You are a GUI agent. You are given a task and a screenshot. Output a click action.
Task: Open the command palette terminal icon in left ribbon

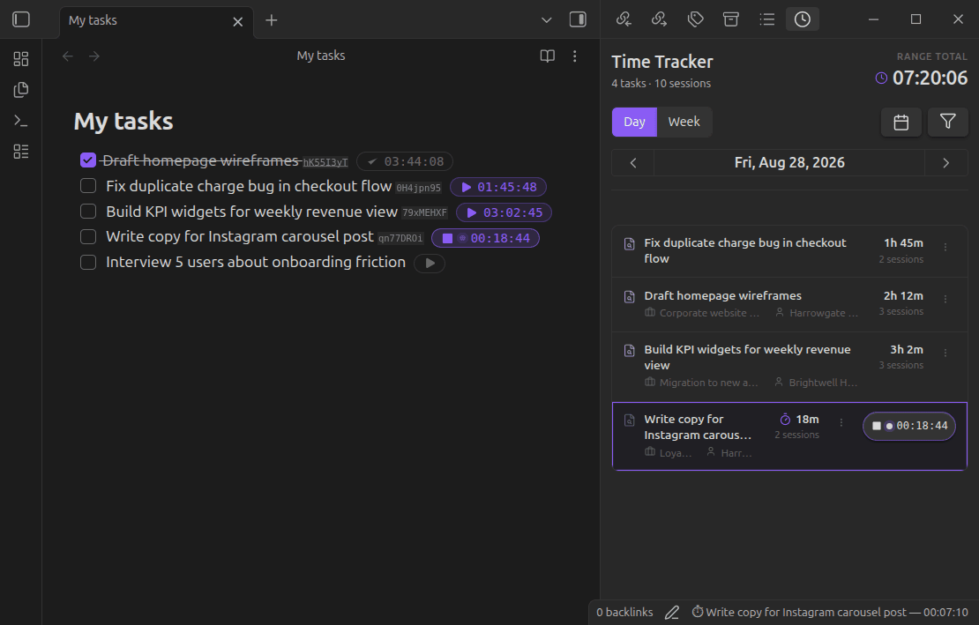pos(20,121)
